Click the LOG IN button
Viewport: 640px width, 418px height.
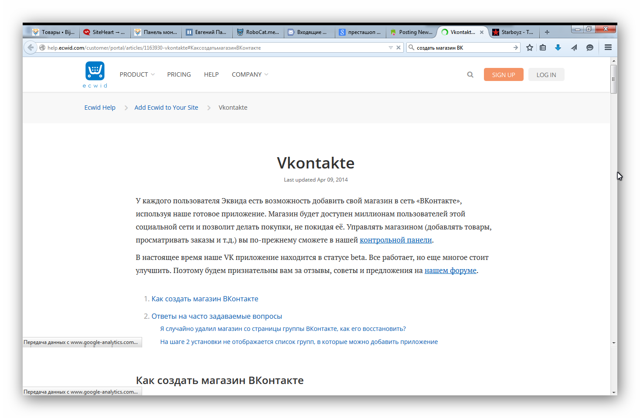pyautogui.click(x=546, y=74)
